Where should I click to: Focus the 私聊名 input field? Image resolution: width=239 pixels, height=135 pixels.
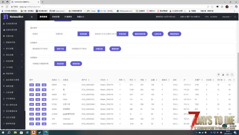pyautogui.click(x=42, y=34)
